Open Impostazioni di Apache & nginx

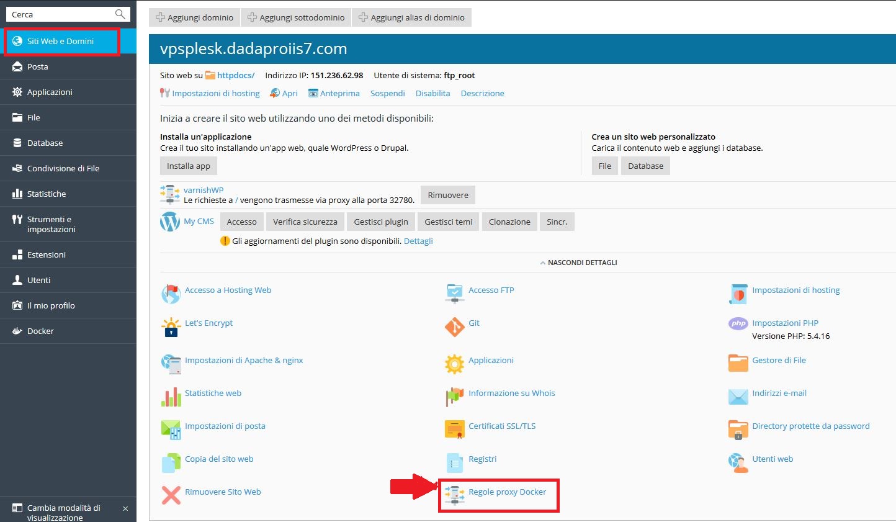point(244,360)
